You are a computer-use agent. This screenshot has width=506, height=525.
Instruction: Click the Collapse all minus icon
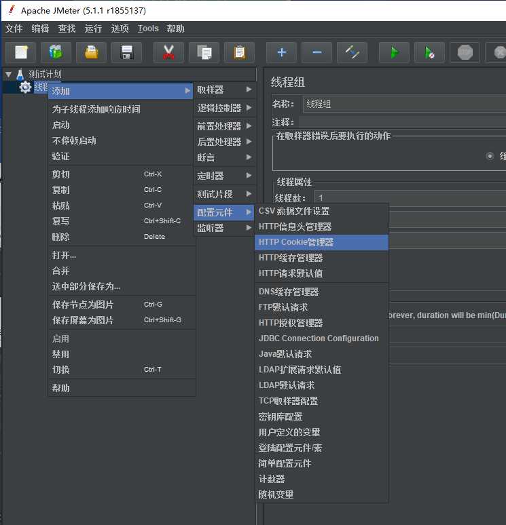pos(317,52)
